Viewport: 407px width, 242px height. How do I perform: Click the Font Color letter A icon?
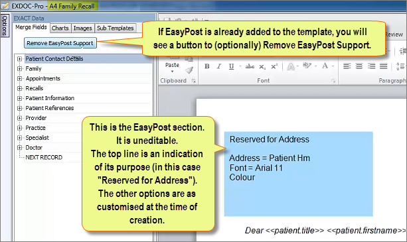click(x=325, y=66)
